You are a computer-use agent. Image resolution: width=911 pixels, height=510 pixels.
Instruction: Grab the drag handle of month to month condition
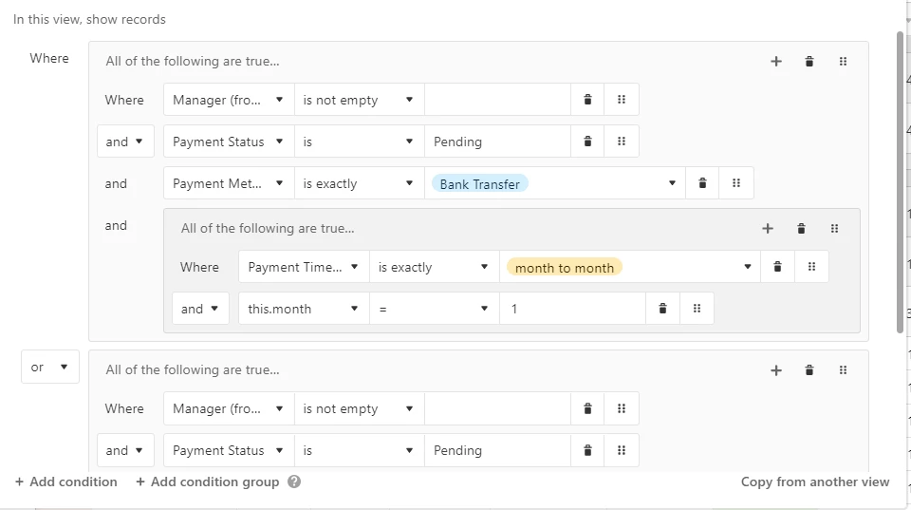[811, 267]
